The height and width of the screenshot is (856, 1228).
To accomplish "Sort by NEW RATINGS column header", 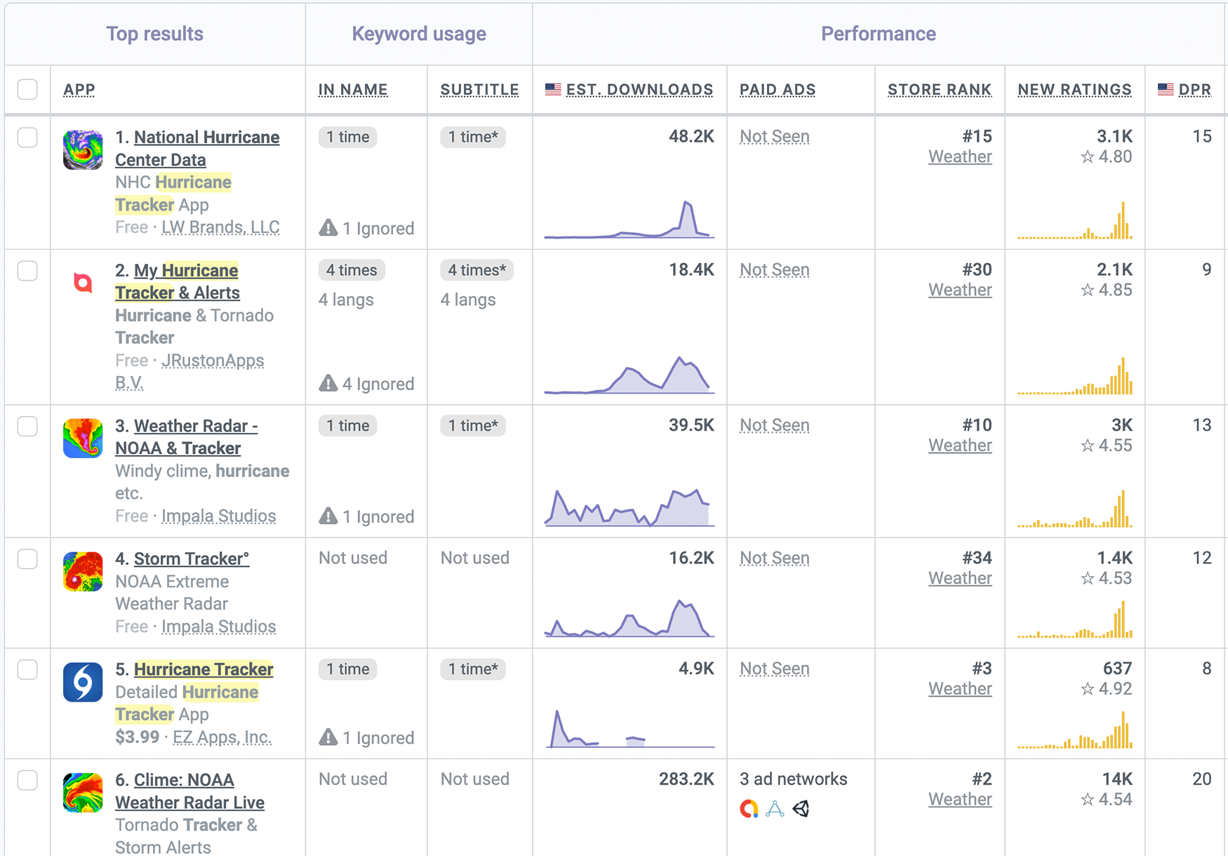I will [1074, 90].
